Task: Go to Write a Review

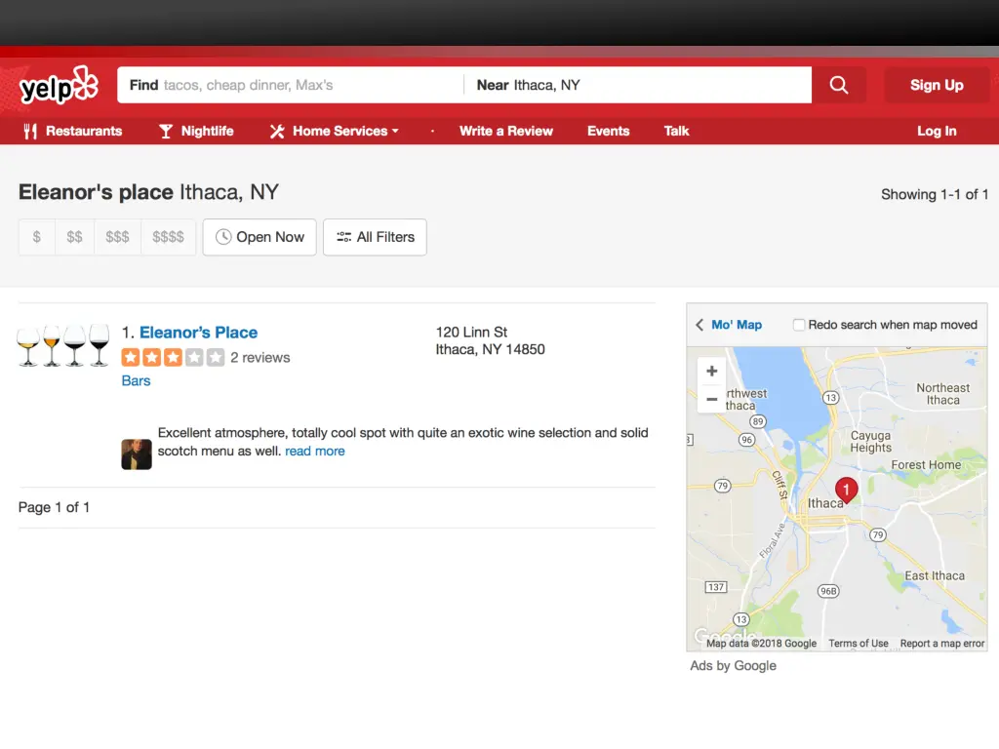Action: pyautogui.click(x=506, y=132)
